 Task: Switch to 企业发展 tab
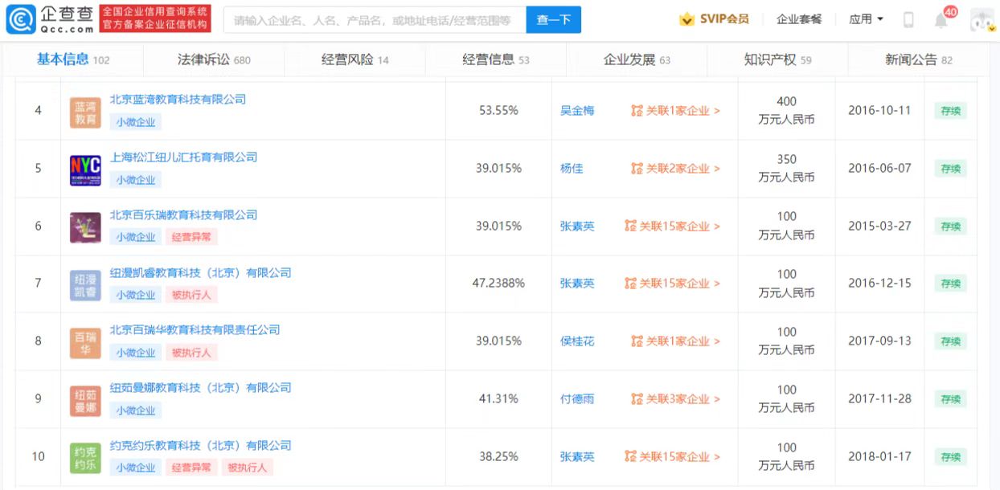pyautogui.click(x=637, y=59)
